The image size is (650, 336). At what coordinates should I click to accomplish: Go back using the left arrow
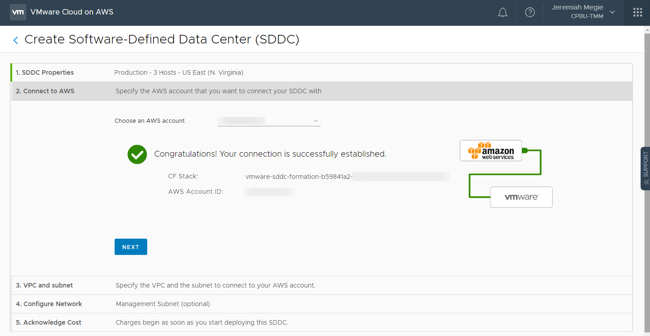pyautogui.click(x=15, y=40)
